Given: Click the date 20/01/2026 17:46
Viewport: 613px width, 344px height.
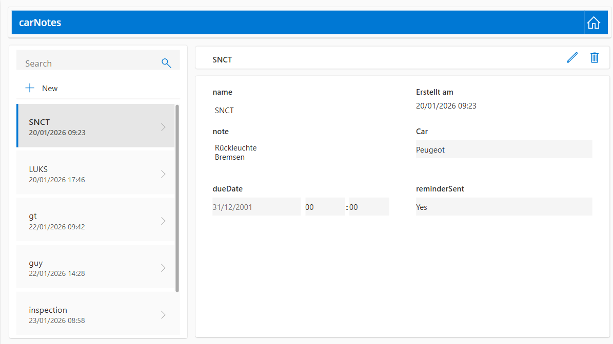Looking at the screenshot, I should click(x=57, y=180).
